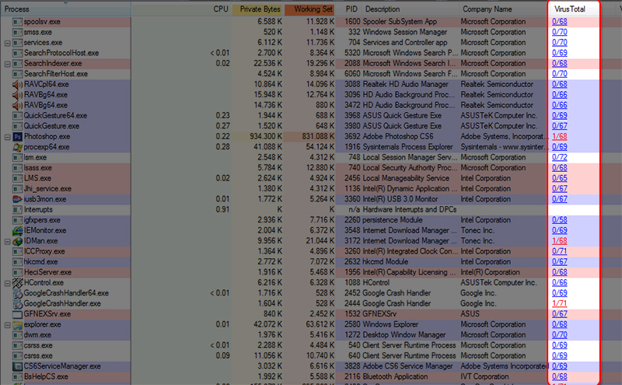Collapse the explorer.exe tree node
The width and height of the screenshot is (622, 385).
click(7, 325)
